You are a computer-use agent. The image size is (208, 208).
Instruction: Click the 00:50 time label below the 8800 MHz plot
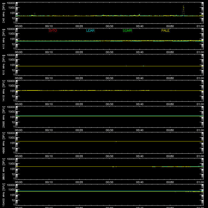(170, 182)
